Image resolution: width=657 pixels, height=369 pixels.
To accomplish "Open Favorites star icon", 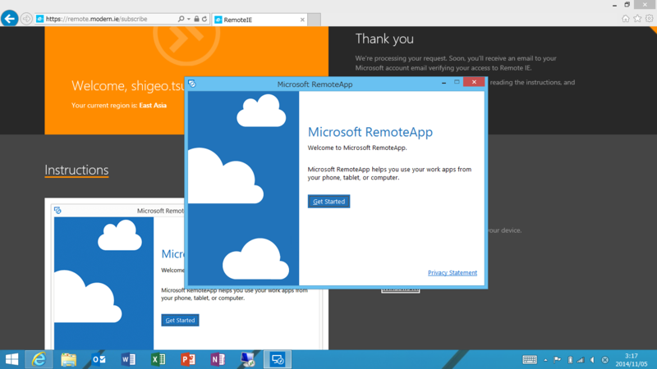I will [x=637, y=18].
